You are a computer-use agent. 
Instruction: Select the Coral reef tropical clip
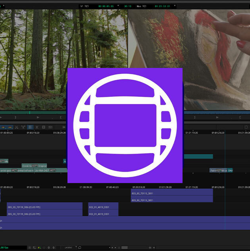tap(34, 166)
